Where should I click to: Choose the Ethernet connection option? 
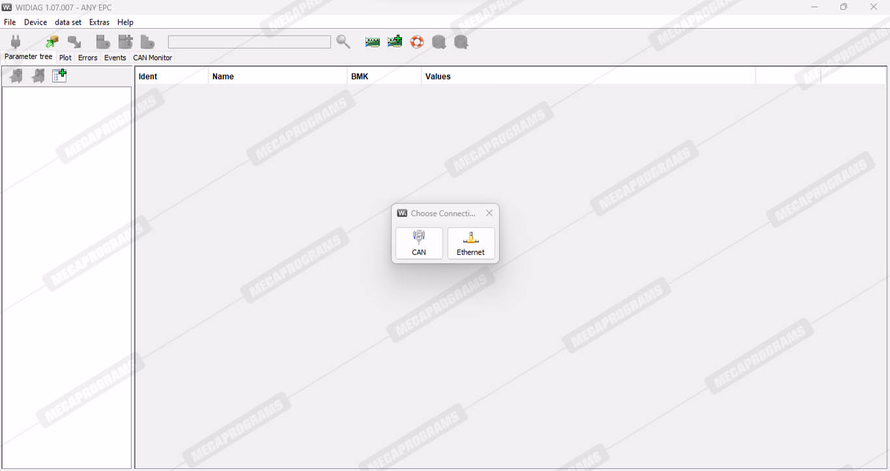[x=470, y=243]
